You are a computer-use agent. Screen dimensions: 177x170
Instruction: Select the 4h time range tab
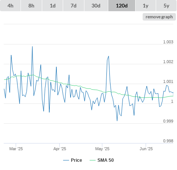pyautogui.click(x=10, y=6)
